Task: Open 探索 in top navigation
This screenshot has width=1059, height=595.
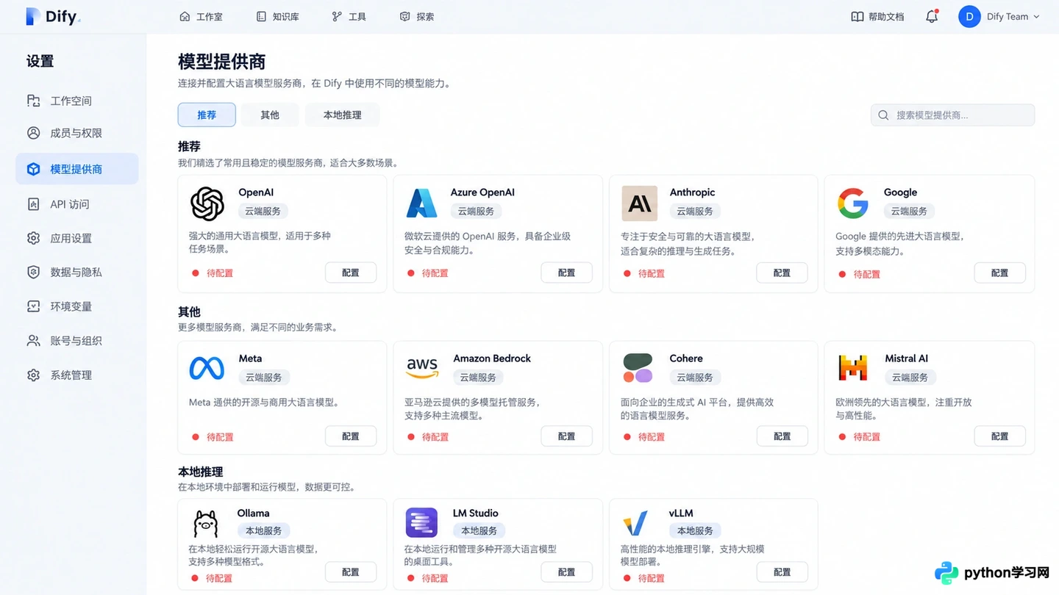Action: point(417,16)
